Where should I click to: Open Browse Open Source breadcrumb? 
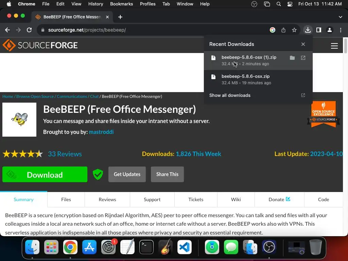35,97
